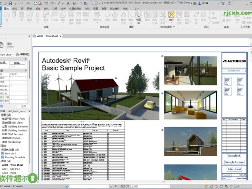
Task: Switch to the Massing & Site ribbon tab
Action: tap(75, 9)
